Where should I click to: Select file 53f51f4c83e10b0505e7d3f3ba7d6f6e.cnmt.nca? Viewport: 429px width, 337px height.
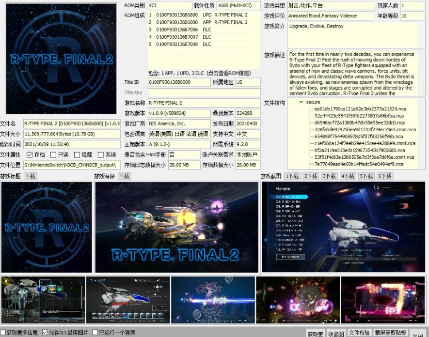[364, 157]
